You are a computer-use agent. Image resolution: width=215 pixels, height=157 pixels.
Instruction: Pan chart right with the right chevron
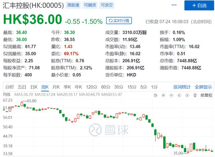tap(187, 95)
